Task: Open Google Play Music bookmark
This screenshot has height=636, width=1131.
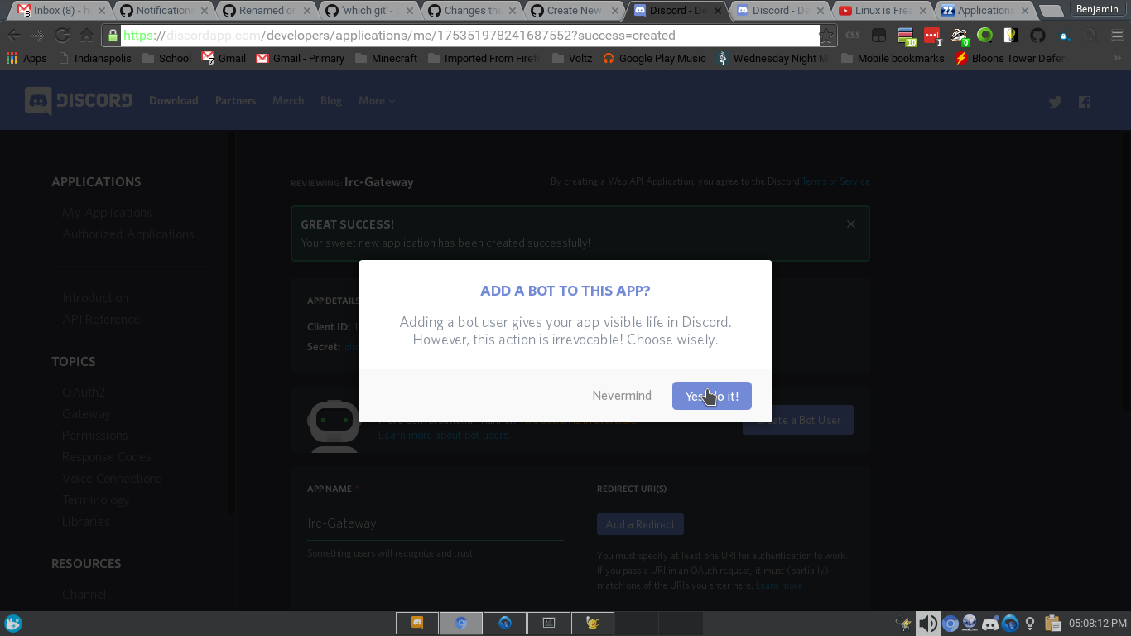Action: 653,59
